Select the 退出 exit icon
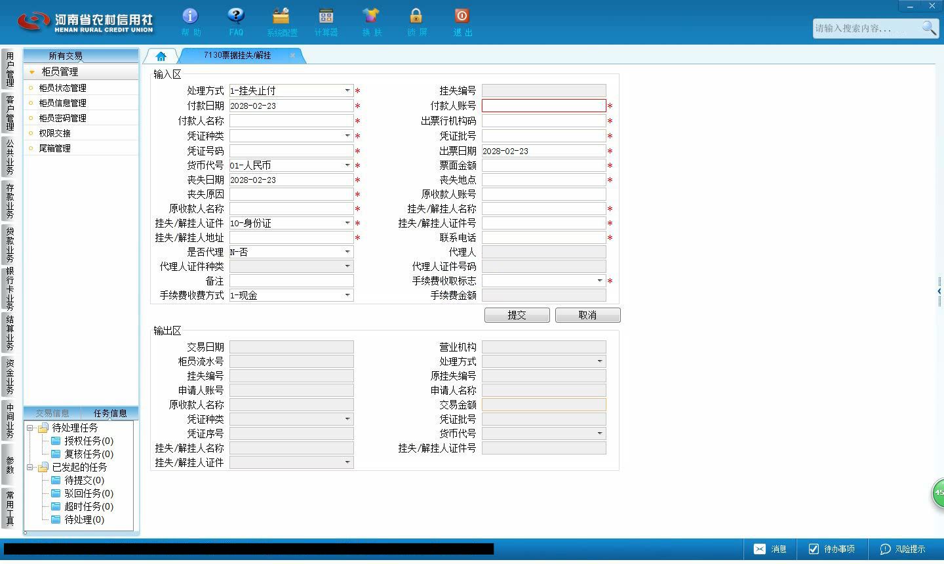The height and width of the screenshot is (564, 944). 462,16
